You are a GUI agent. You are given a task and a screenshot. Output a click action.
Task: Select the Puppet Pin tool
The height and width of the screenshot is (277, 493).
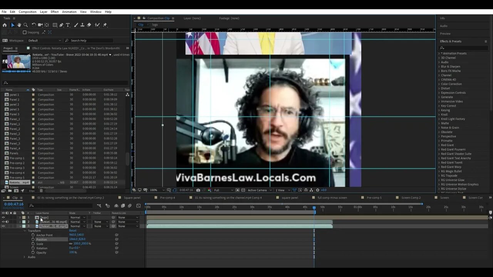[x=105, y=25]
